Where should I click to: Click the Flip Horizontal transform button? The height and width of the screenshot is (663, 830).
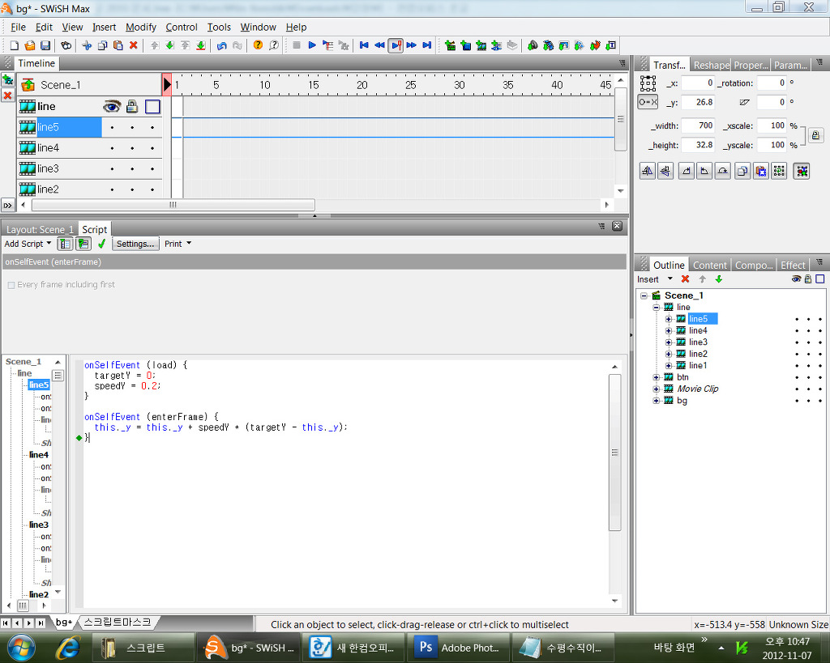pos(648,171)
